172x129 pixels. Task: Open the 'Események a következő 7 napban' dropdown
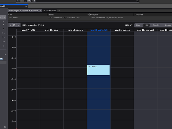tap(25, 11)
